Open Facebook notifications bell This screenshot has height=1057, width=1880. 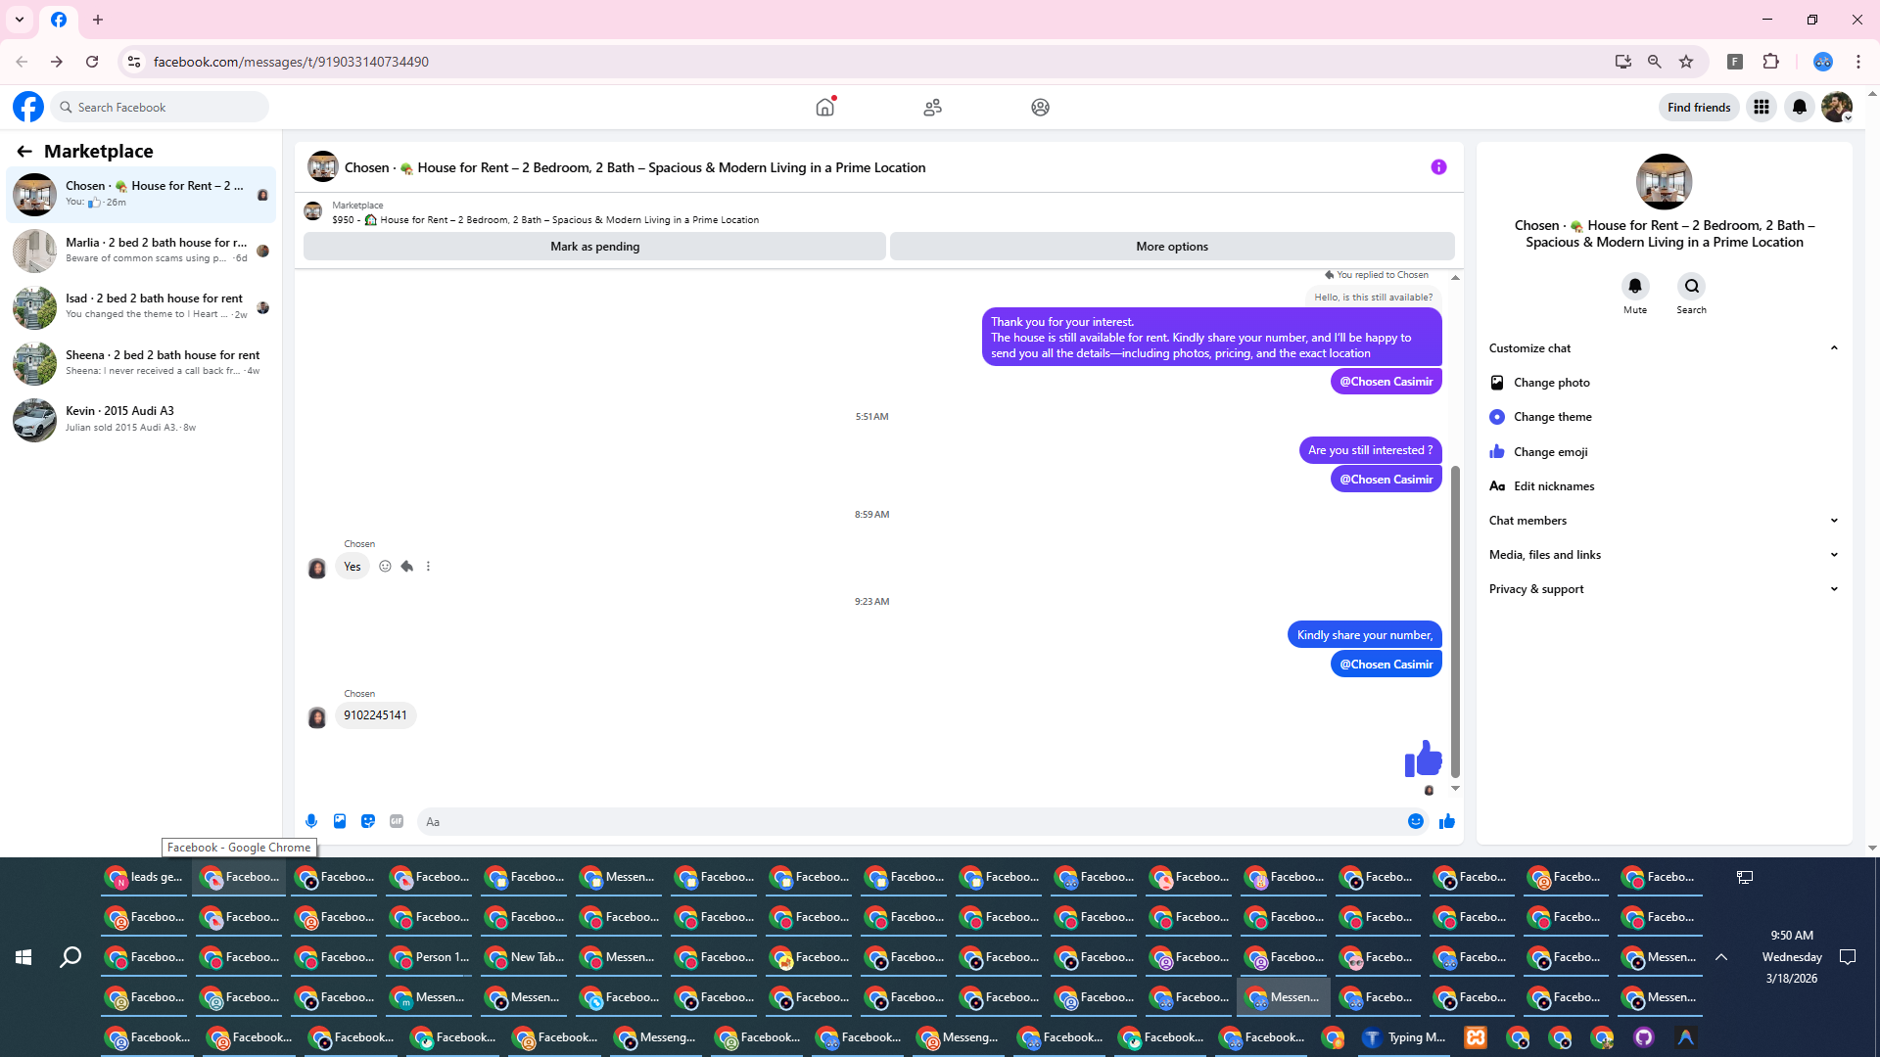pos(1799,108)
